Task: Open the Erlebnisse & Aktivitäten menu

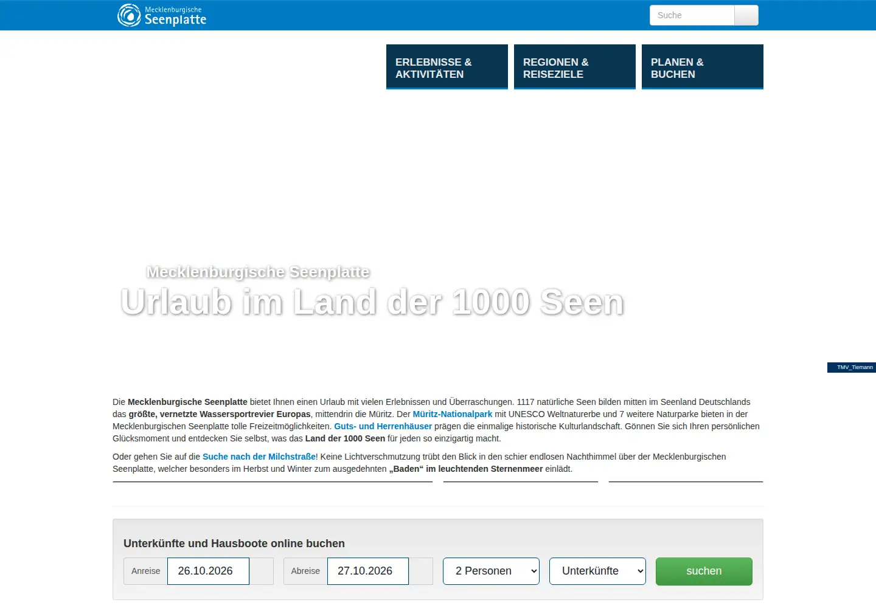Action: pyautogui.click(x=447, y=67)
